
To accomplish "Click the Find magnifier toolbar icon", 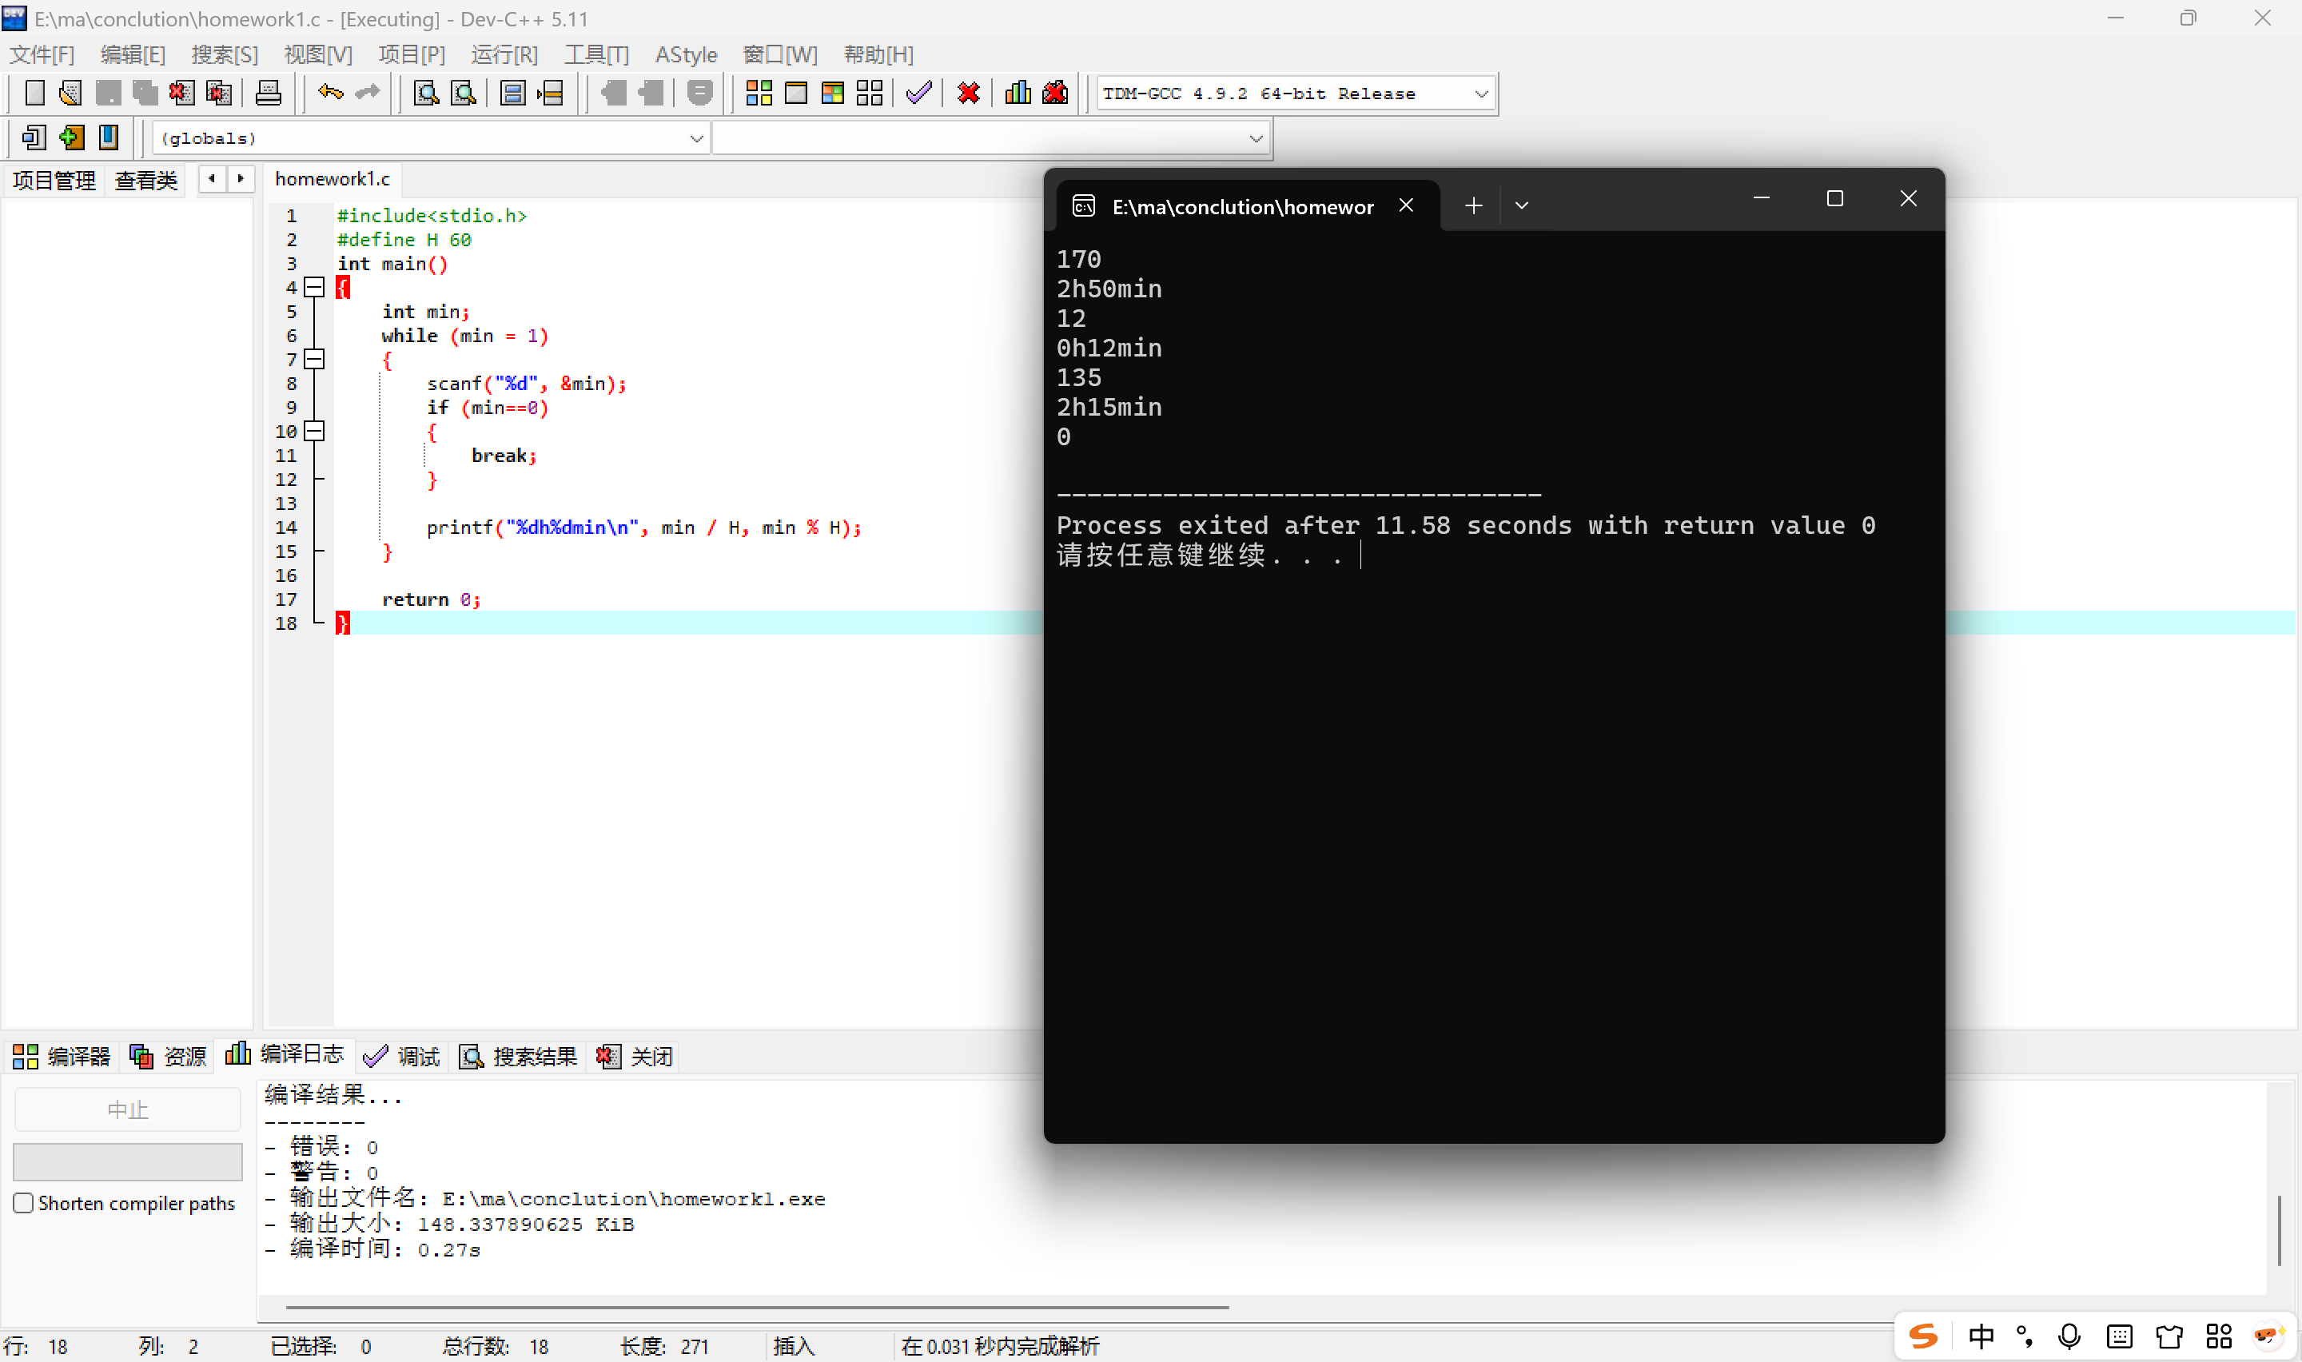I will [426, 93].
